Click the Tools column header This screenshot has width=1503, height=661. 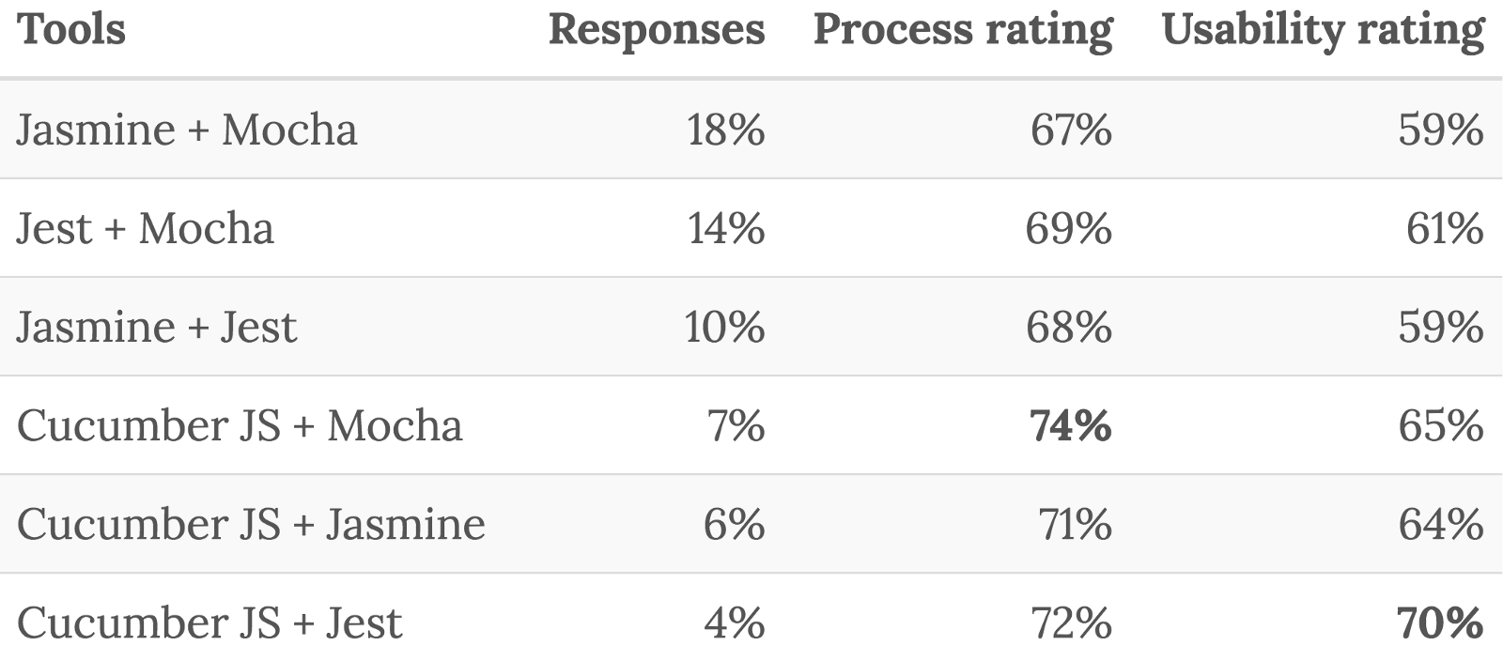pos(71,29)
